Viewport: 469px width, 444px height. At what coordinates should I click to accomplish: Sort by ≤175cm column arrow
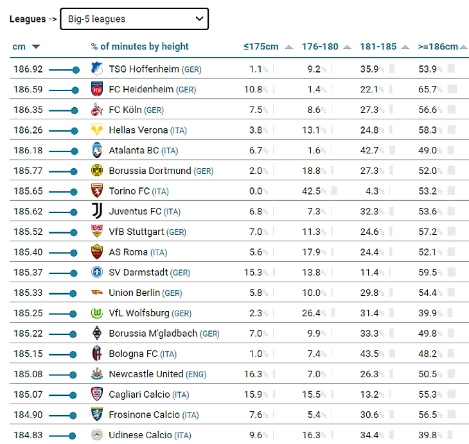[288, 47]
